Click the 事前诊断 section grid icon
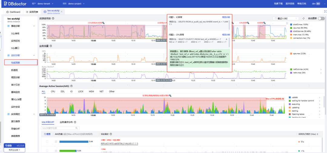 [x=8, y=26]
